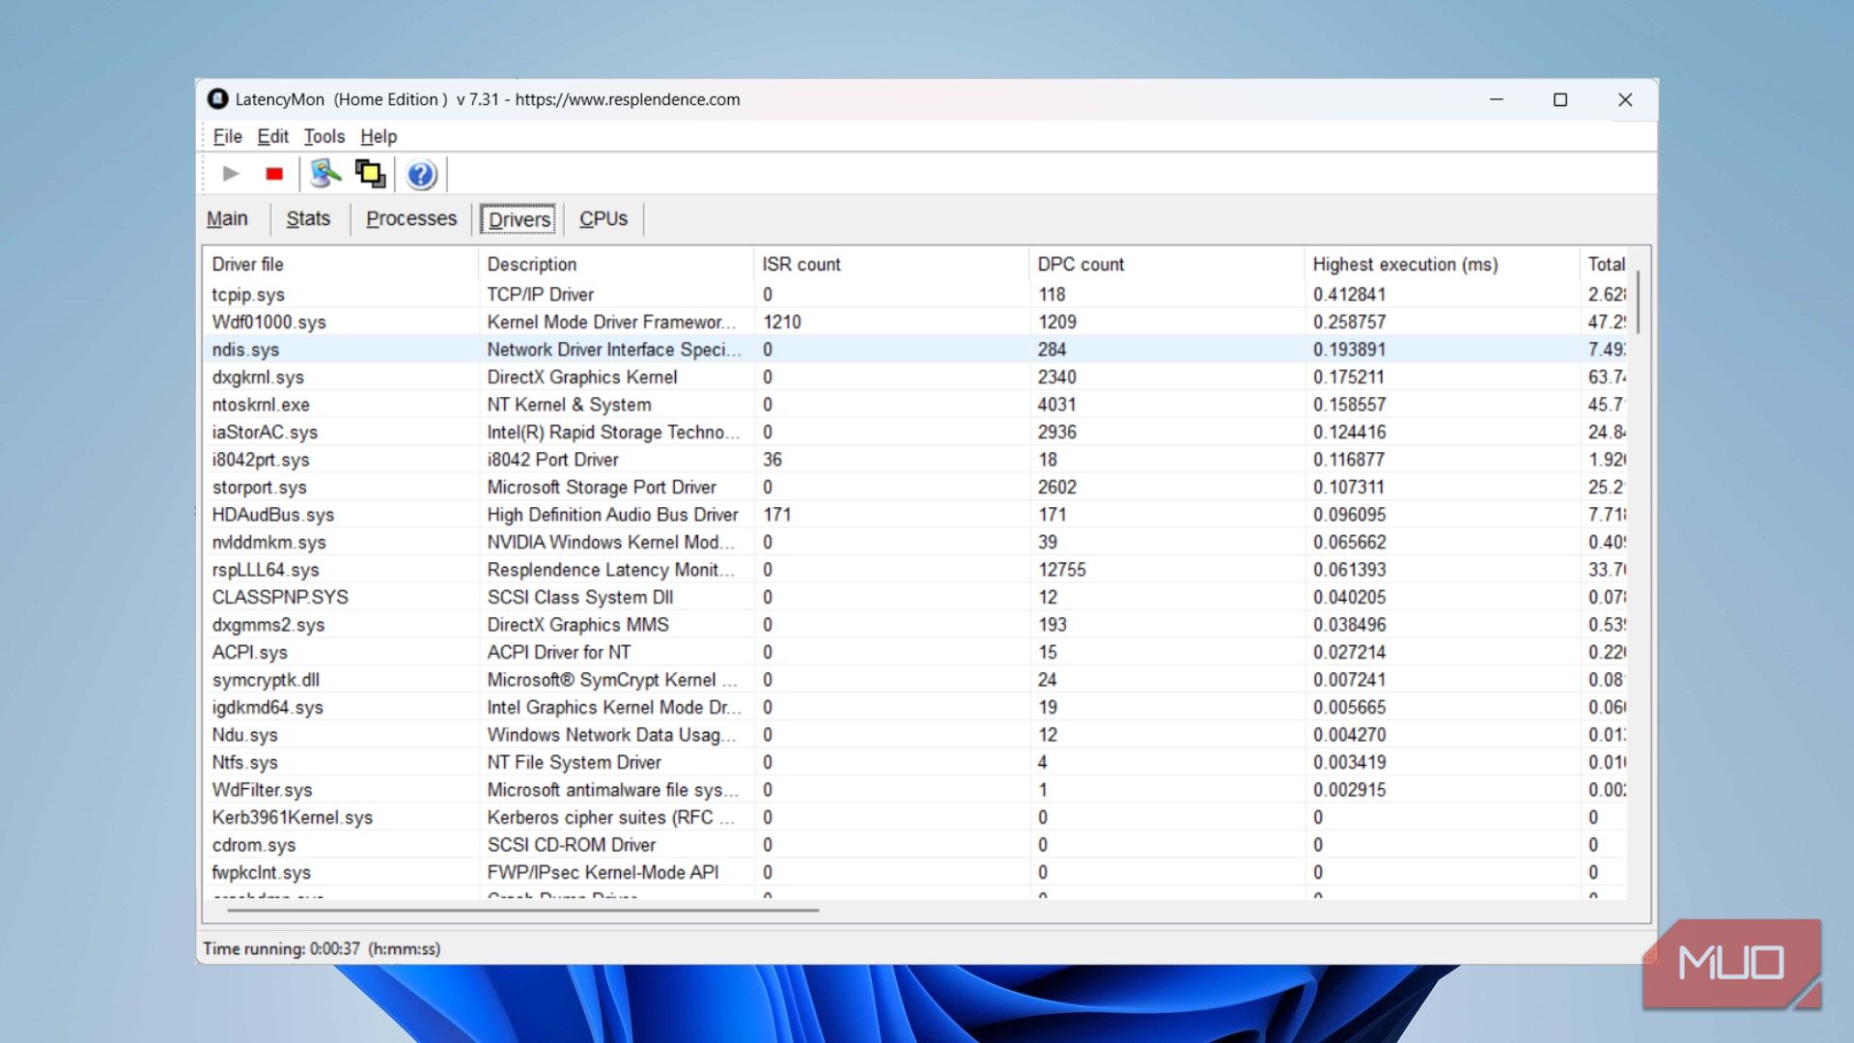Select the CLASSPNP.SYS row
Viewport: 1854px width, 1043px height.
[x=914, y=597]
